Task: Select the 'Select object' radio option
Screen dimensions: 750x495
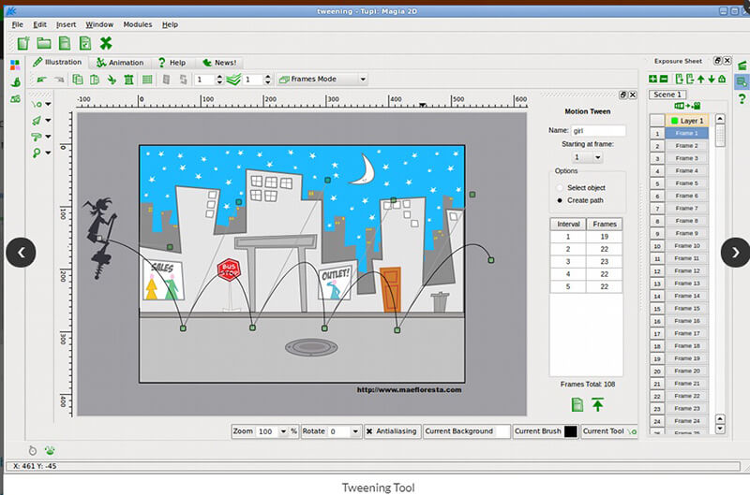Action: click(x=560, y=187)
